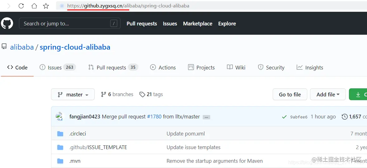Viewport: 367px width, 168px height.
Task: Click the browser forward arrow
Action: [9, 6]
